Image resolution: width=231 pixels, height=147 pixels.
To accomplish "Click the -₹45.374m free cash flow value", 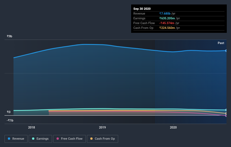I will tap(167, 23).
